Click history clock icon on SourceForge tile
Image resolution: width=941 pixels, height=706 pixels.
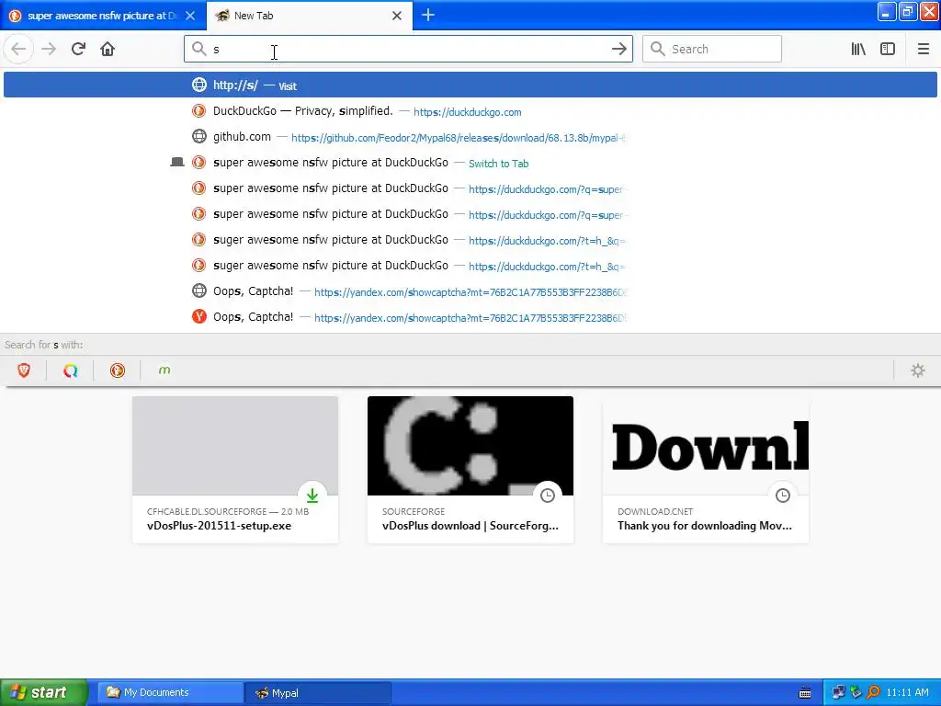[548, 495]
